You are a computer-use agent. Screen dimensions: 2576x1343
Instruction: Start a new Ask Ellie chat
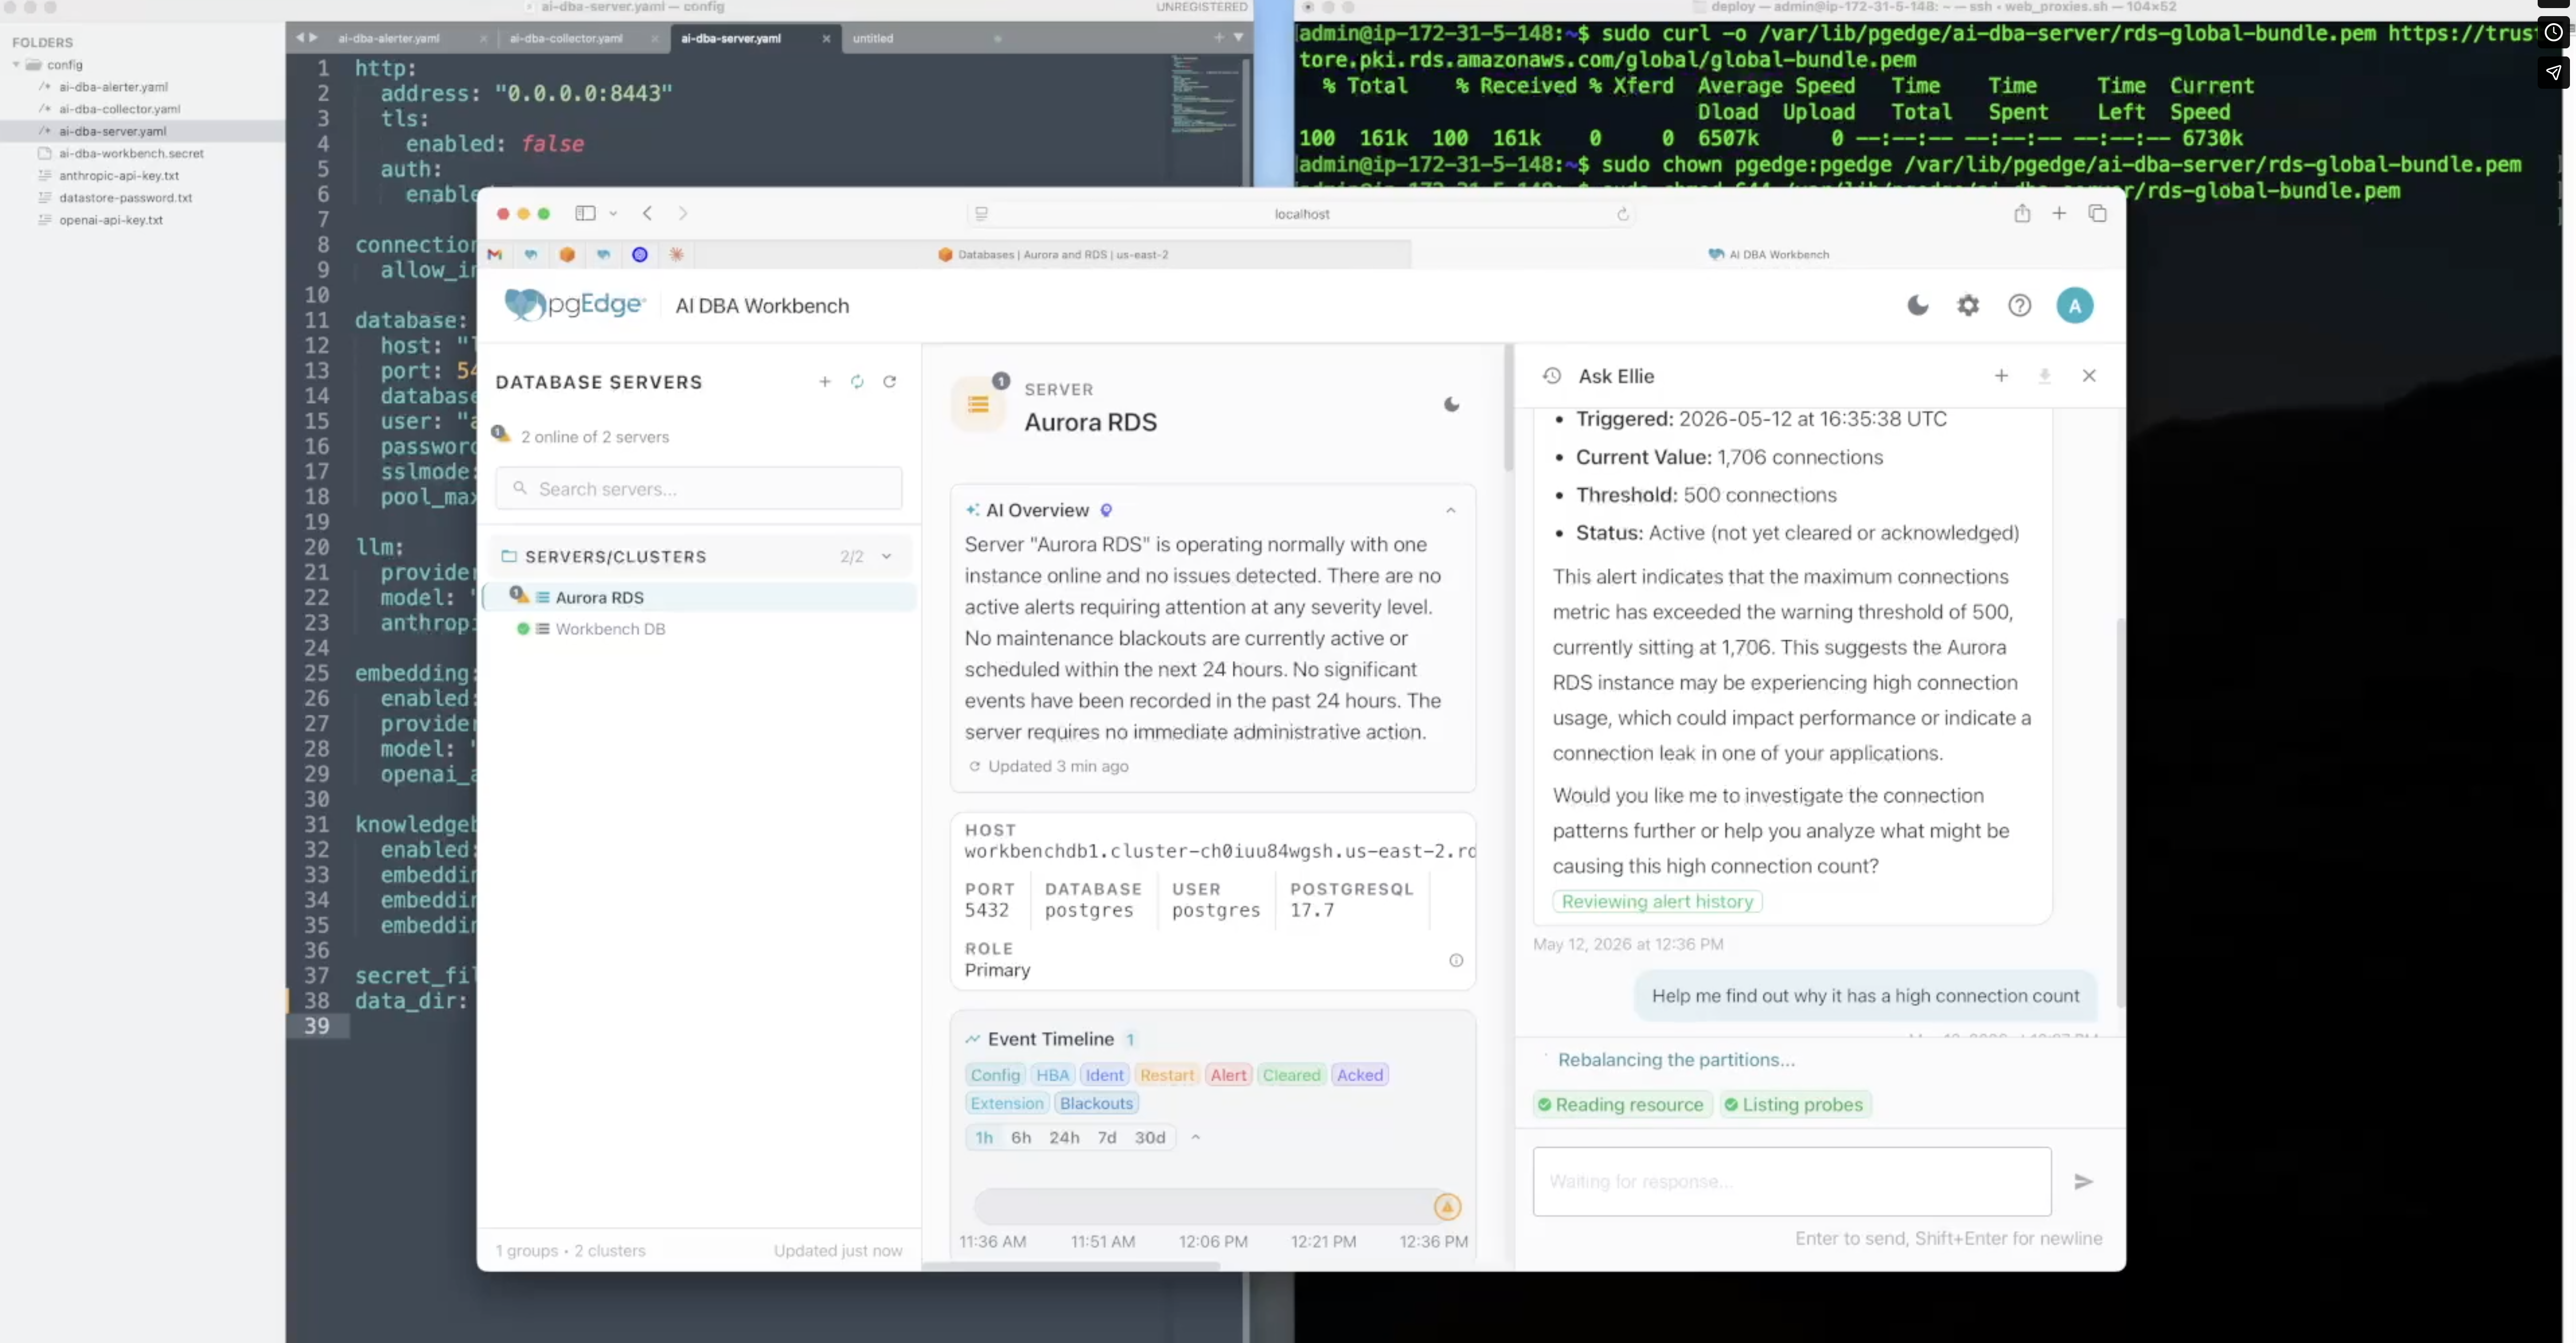[x=2001, y=376]
